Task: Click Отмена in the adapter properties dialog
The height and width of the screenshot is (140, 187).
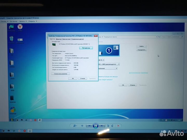Action: pyautogui.click(x=83, y=79)
